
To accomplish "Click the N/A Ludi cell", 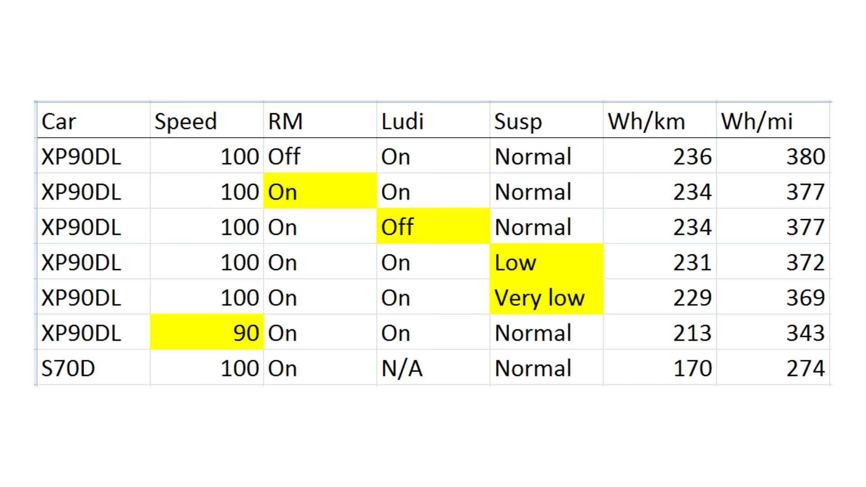I will tap(433, 367).
